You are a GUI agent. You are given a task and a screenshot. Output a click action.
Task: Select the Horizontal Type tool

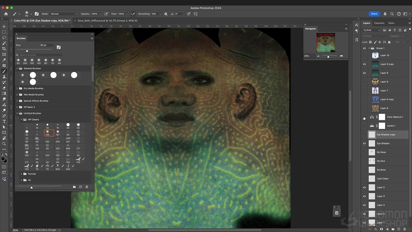(4, 122)
